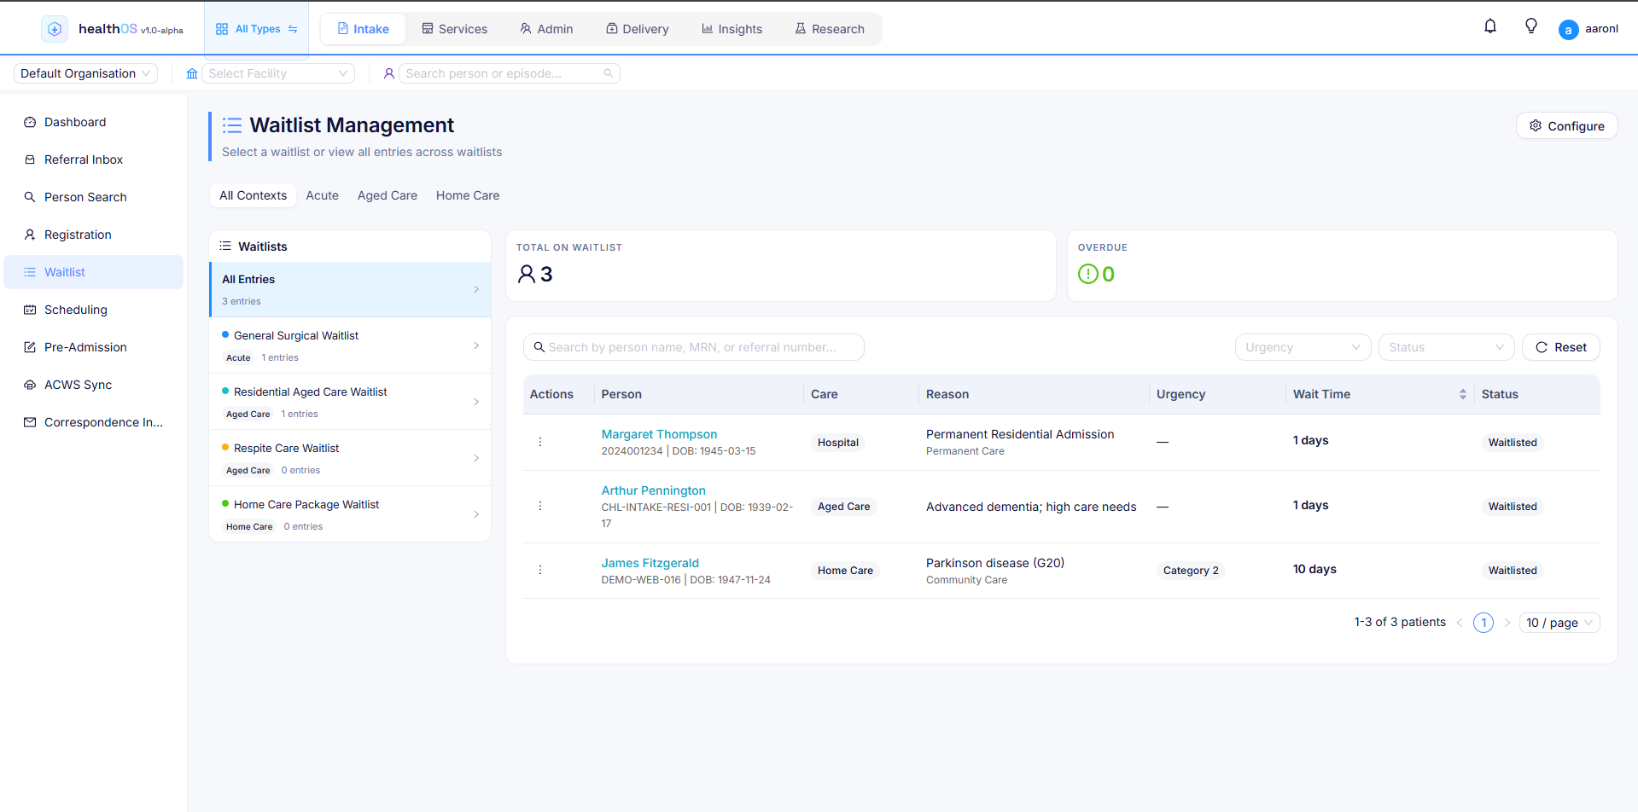Focus the waitlist name or MRN search field
Screen dimensions: 1638x812
click(x=694, y=347)
